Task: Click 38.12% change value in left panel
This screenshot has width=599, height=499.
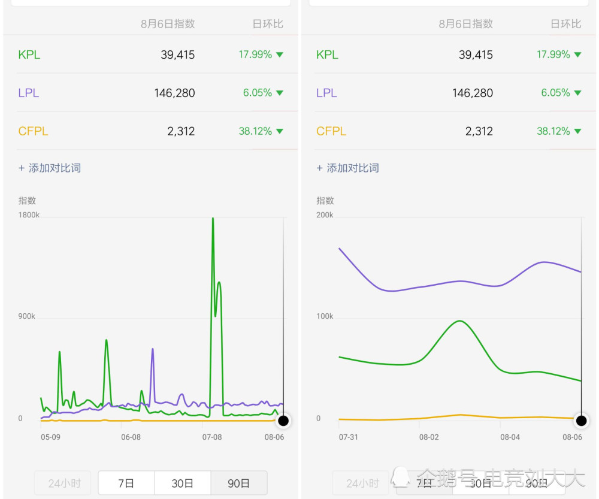Action: coord(255,131)
